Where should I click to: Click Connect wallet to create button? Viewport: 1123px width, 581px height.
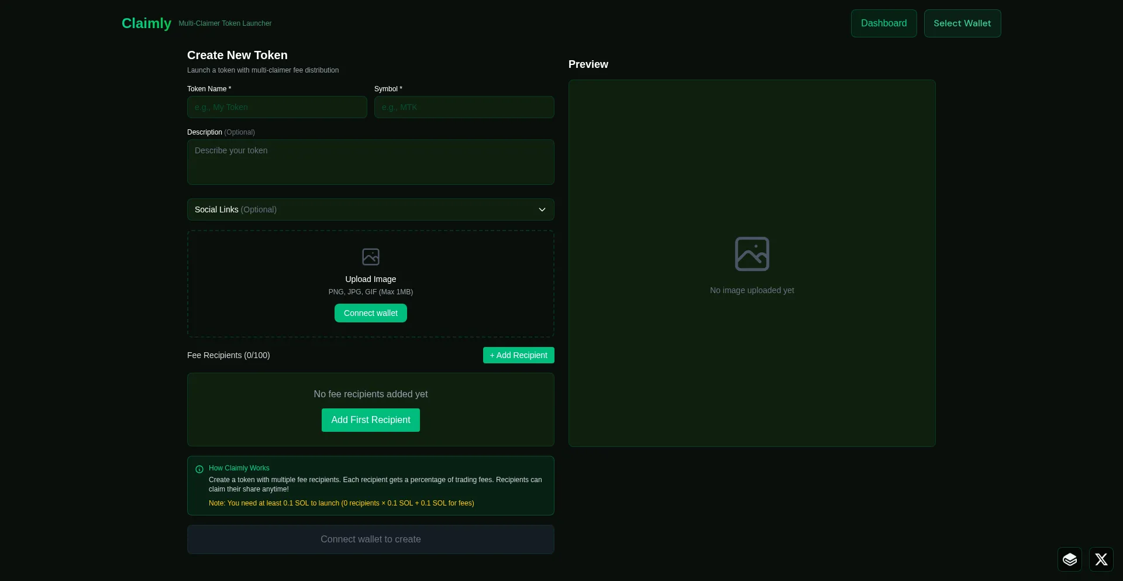click(370, 539)
